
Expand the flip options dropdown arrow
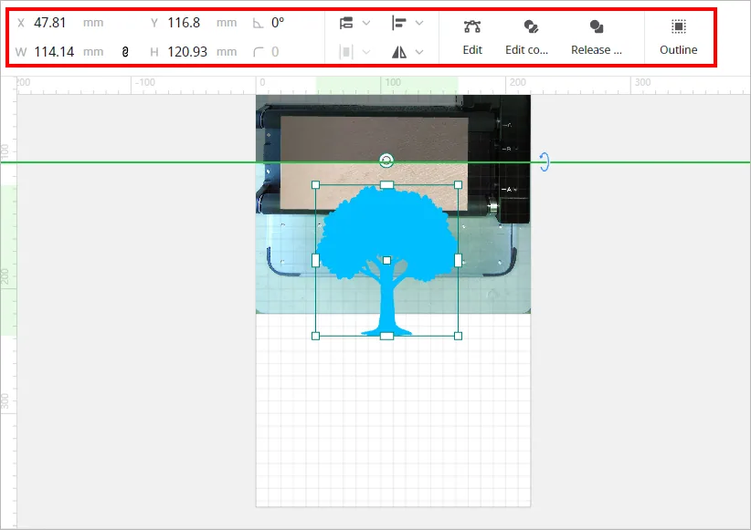(419, 52)
